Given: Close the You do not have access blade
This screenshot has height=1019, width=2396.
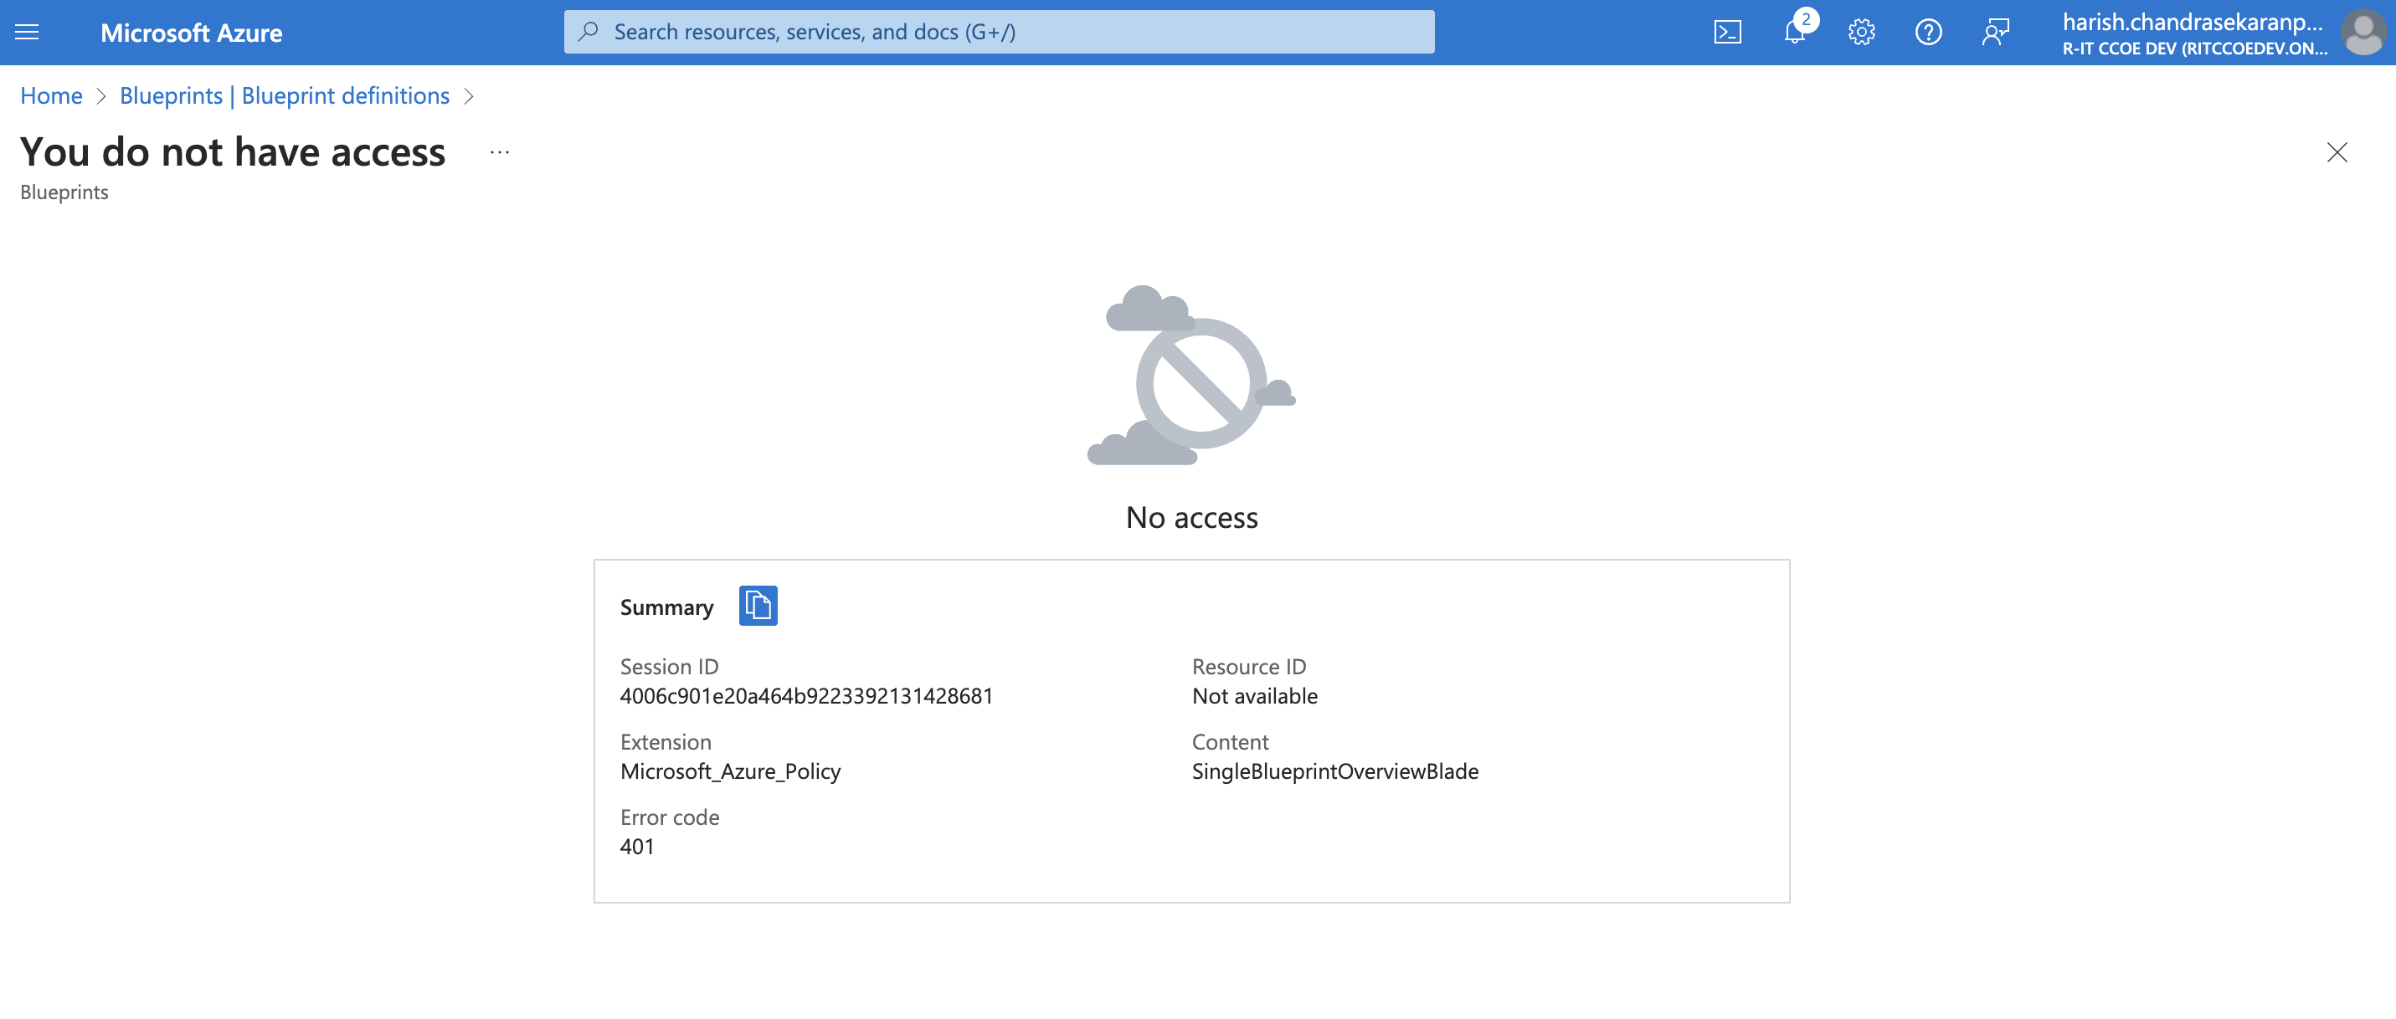Looking at the screenshot, I should click(2337, 152).
